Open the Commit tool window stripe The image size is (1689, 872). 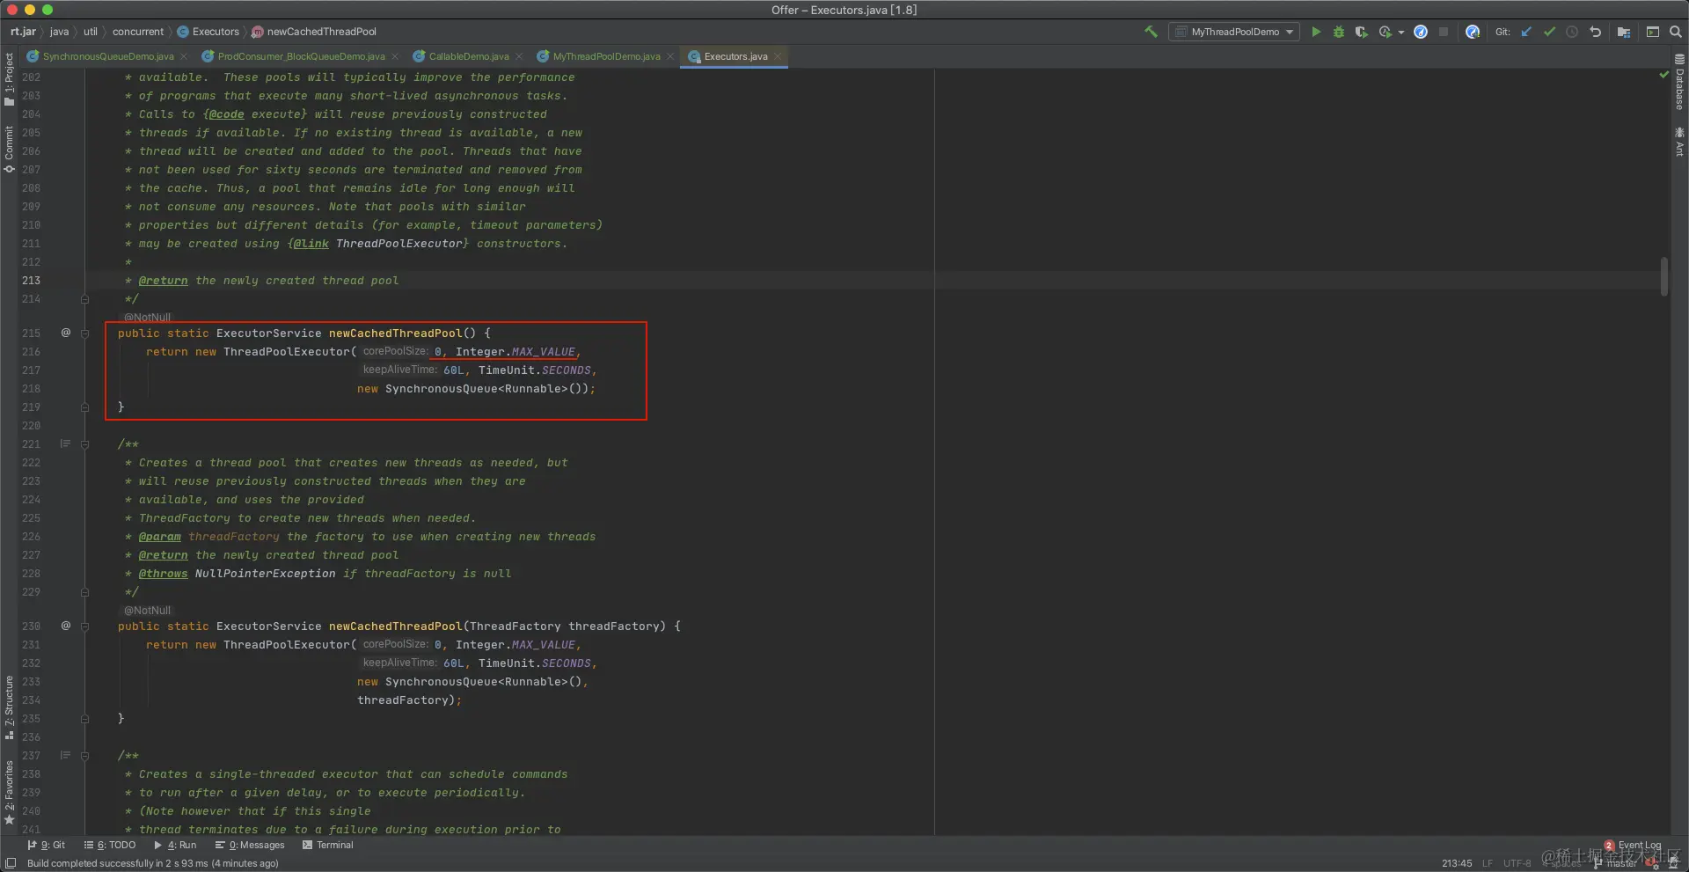click(9, 149)
